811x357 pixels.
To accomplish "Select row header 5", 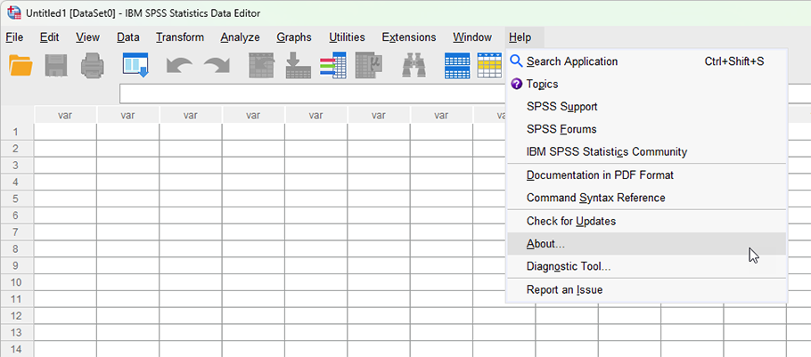I will tap(17, 199).
